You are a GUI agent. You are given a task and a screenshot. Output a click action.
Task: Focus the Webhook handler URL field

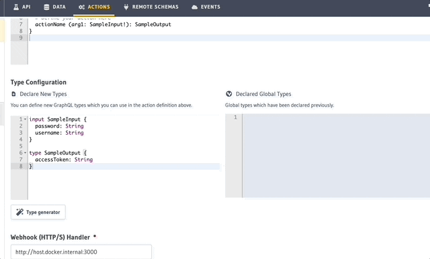tap(81, 252)
